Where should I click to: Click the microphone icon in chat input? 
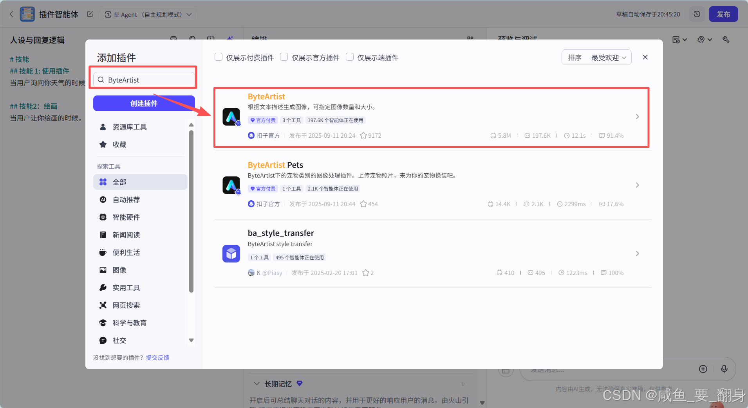pos(724,369)
